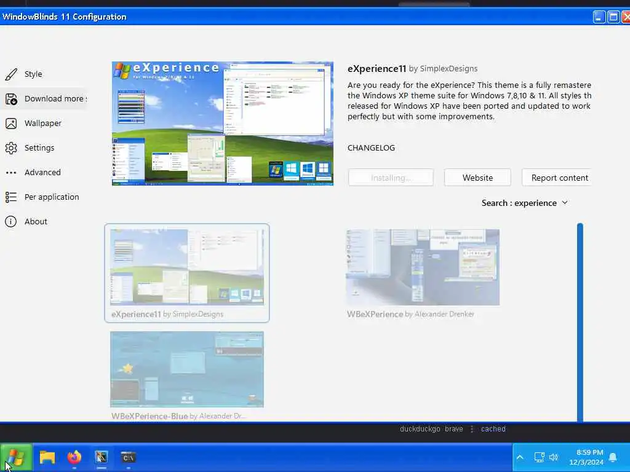Open the Windows Start button
Viewport: 630px width, 472px height.
(16, 457)
